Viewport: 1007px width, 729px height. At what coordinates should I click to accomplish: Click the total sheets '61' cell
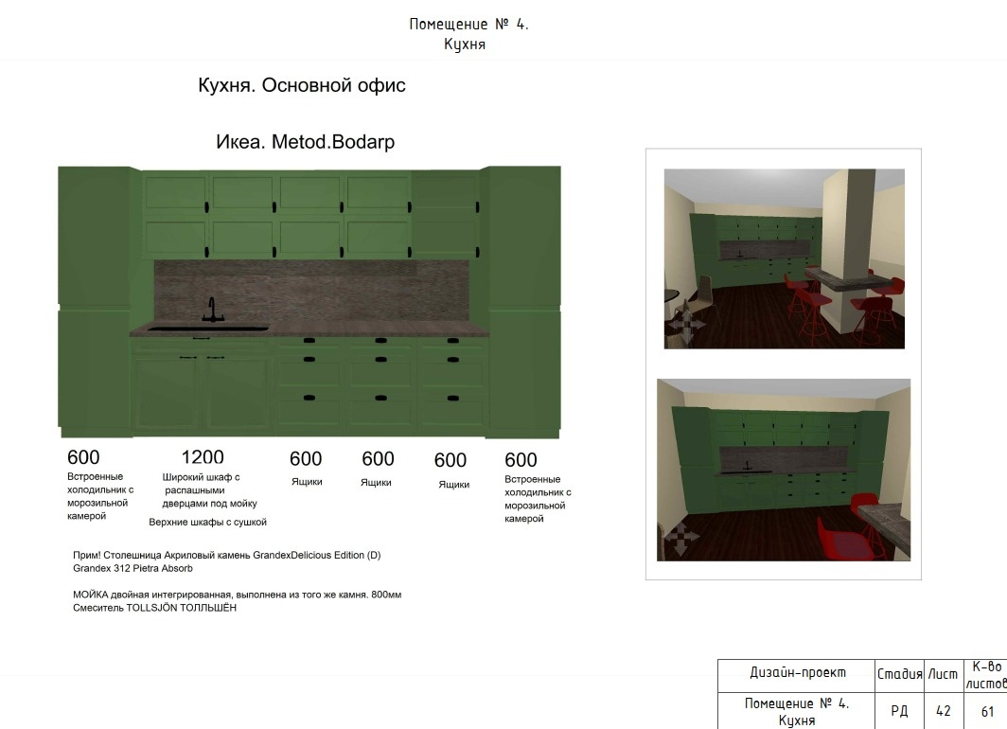click(x=987, y=711)
